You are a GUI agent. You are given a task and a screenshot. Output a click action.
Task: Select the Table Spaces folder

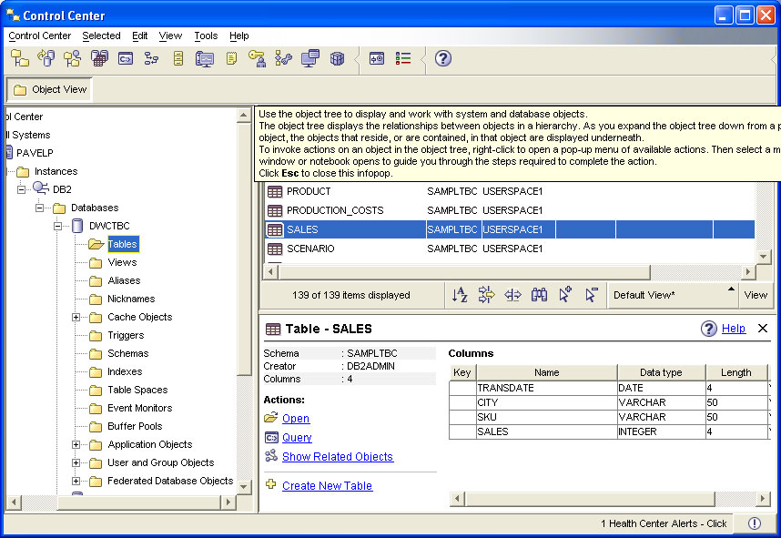pyautogui.click(x=137, y=390)
